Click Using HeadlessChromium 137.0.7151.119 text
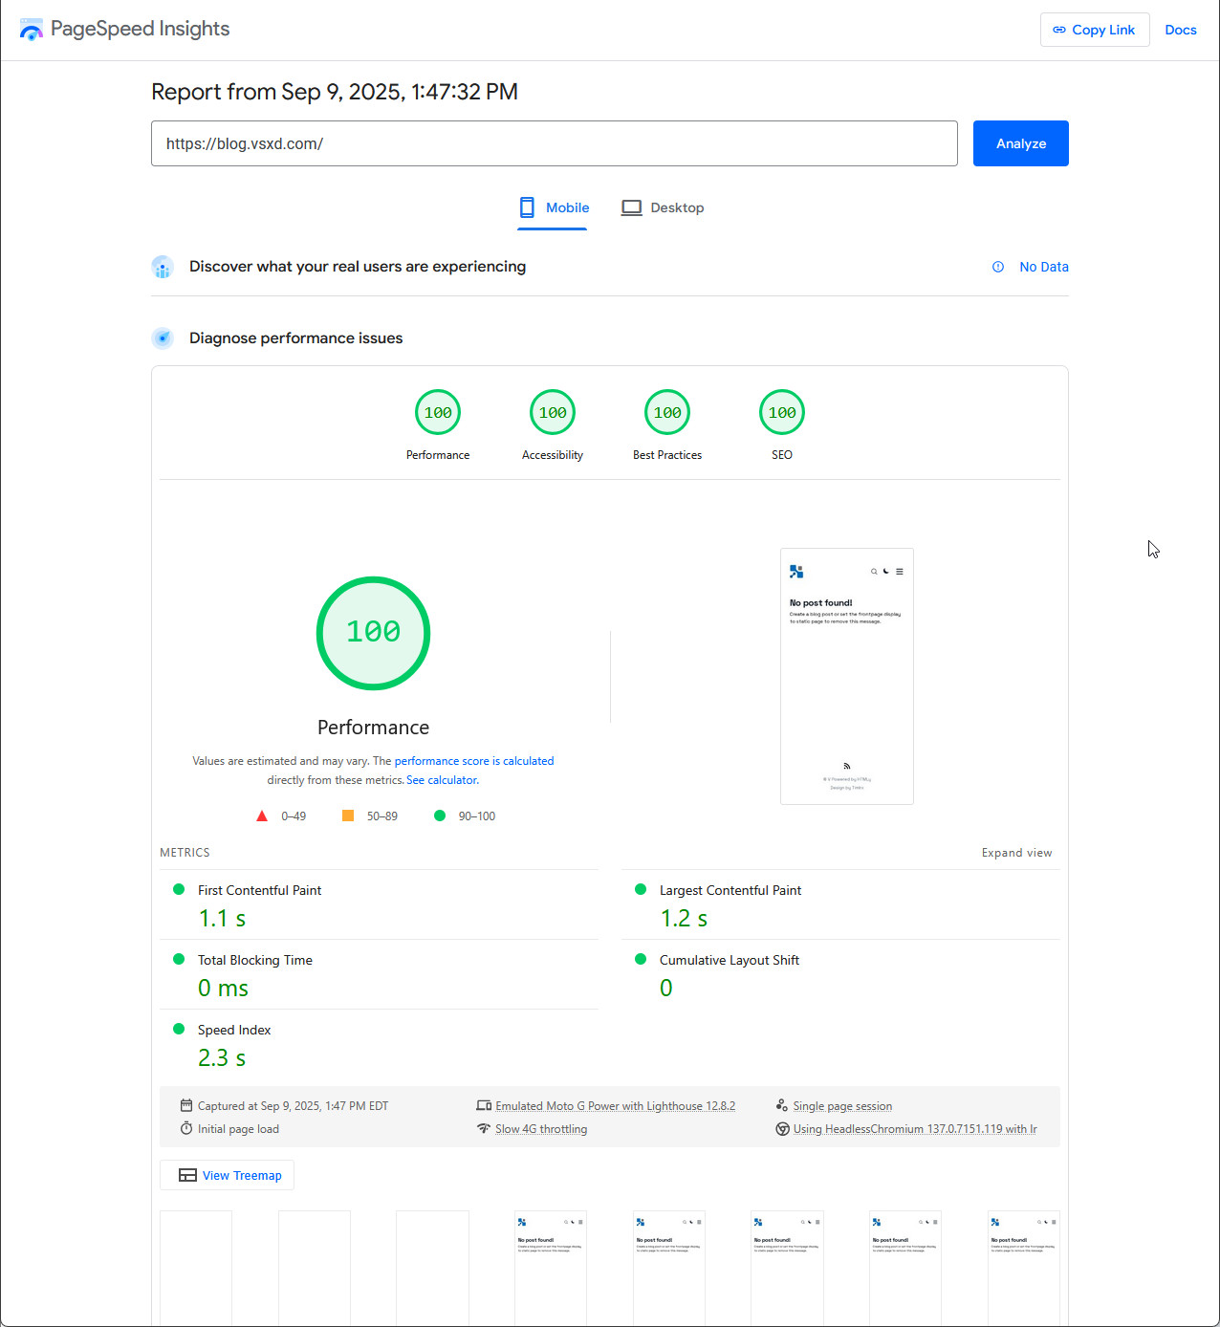Screen dimensions: 1220x1327 click(915, 1129)
